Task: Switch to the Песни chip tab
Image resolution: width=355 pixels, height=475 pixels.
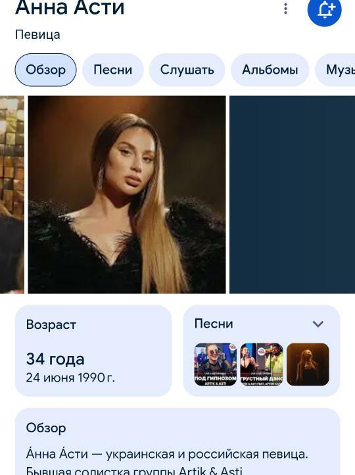Action: (112, 70)
